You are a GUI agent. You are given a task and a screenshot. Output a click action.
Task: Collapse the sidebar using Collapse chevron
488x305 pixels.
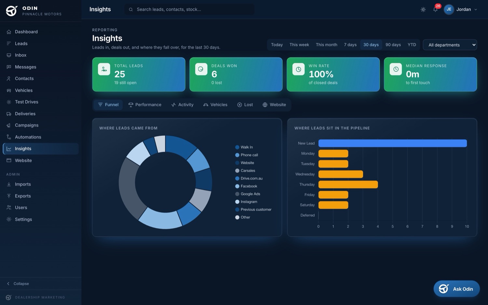pos(8,284)
